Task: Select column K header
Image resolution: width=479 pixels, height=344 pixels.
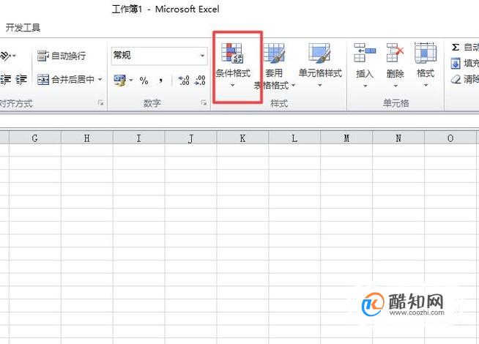Action: [242, 138]
